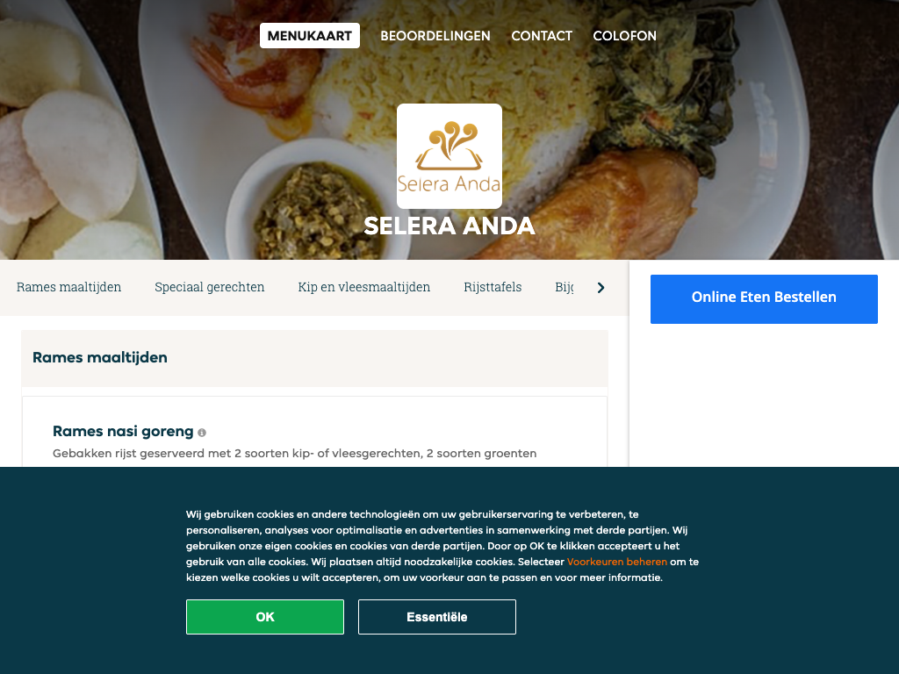
Task: Open the Menukaart tab
Action: point(310,35)
